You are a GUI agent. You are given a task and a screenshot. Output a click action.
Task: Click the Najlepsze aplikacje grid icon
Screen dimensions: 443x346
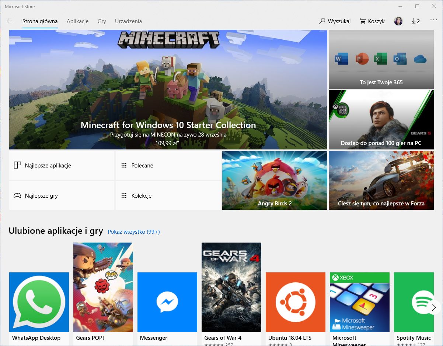tap(17, 165)
